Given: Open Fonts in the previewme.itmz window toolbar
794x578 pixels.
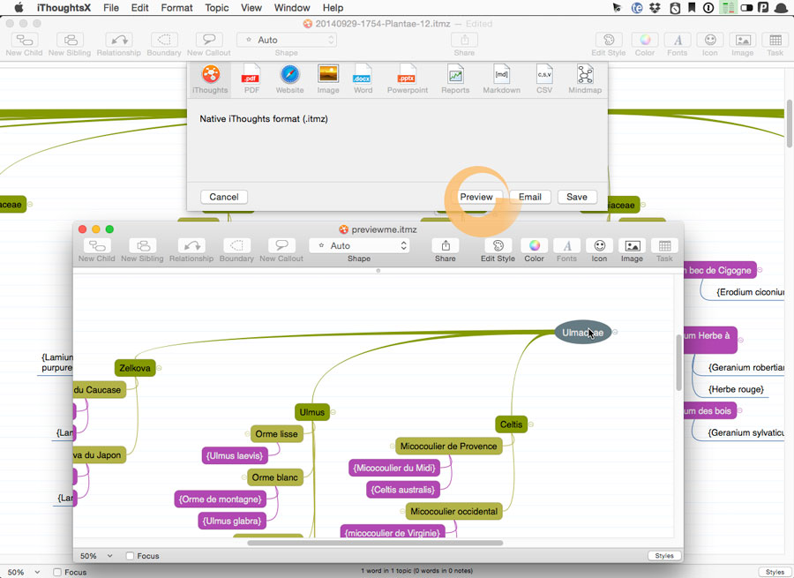Looking at the screenshot, I should click(x=566, y=251).
